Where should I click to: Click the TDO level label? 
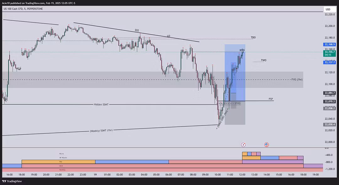[x=253, y=37]
